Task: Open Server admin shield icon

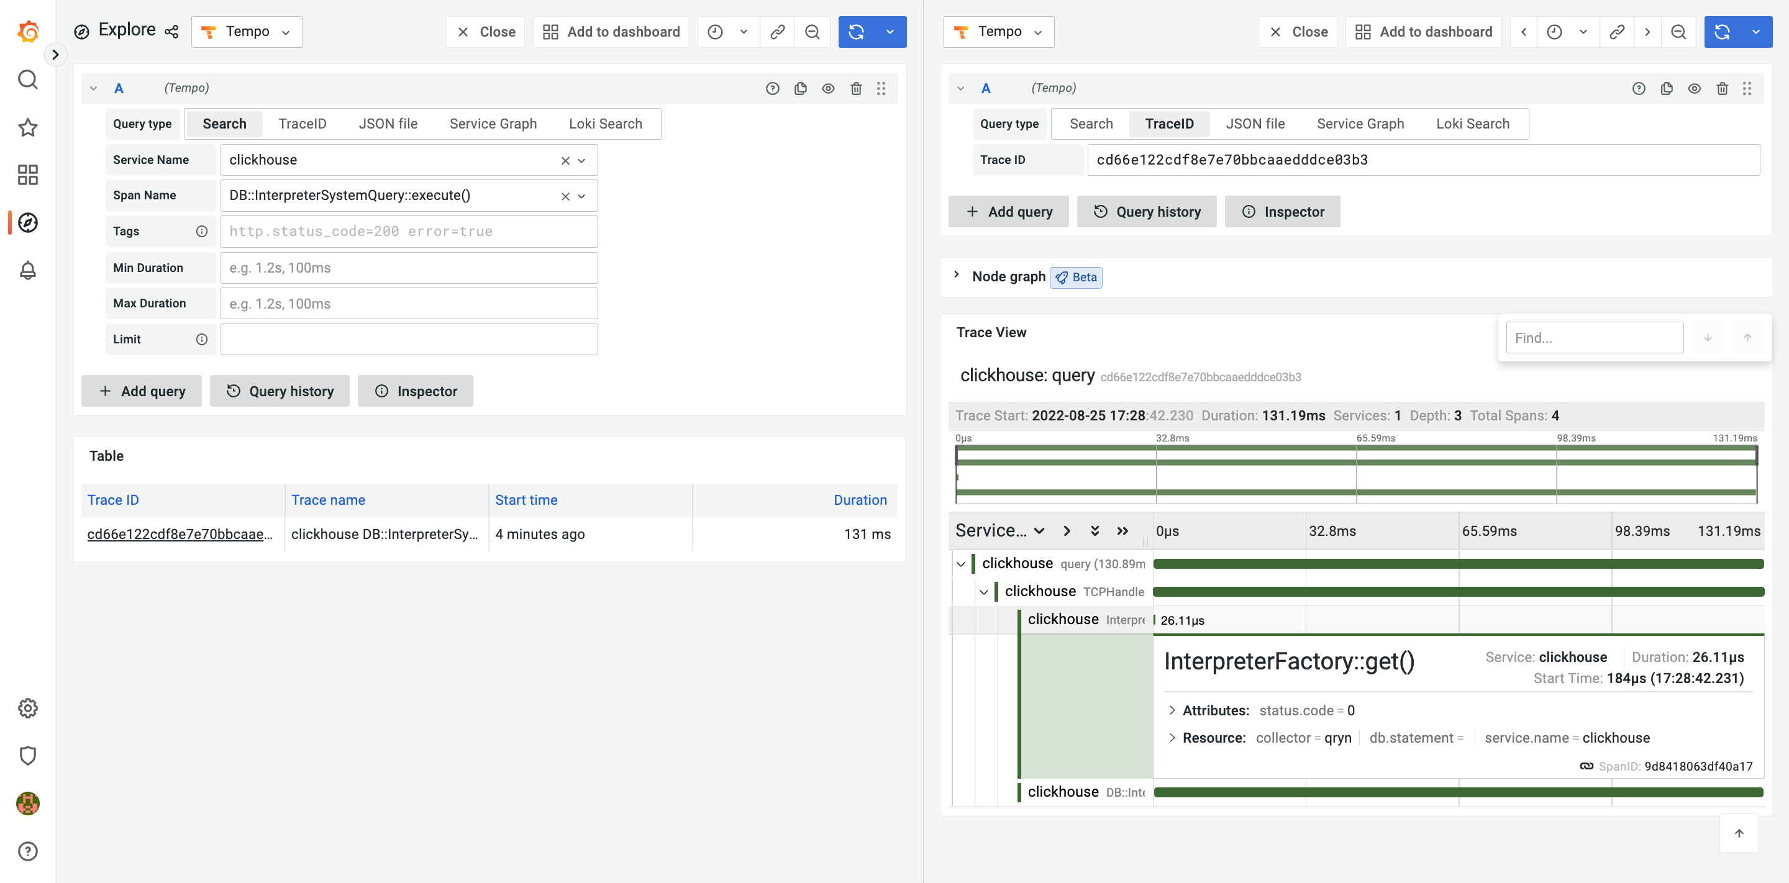Action: click(x=28, y=755)
